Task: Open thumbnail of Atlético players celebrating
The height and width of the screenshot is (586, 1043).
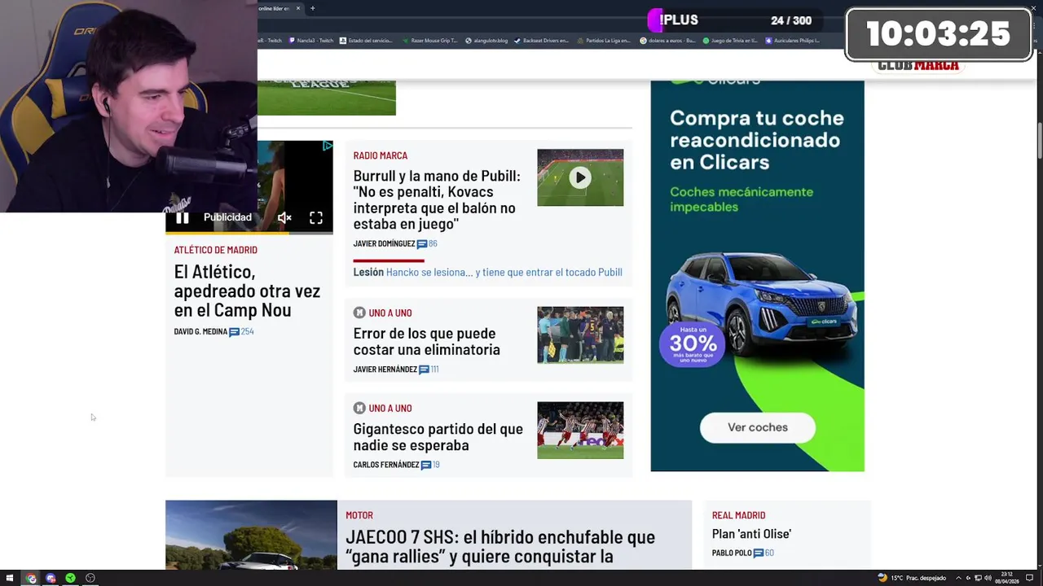Action: coord(580,430)
